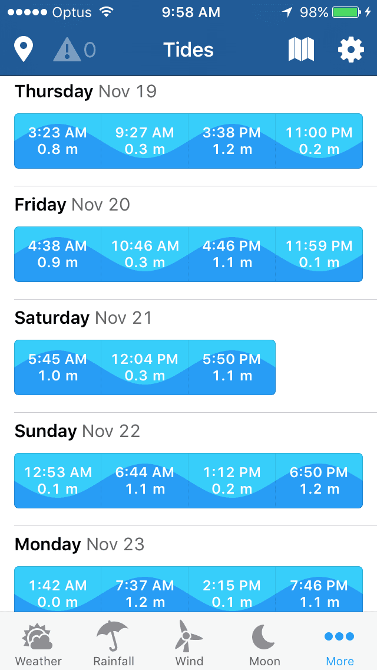Viewport: 377px width, 670px height.
Task: Select Thursday 11:00 PM tide cell
Action: coord(319,141)
